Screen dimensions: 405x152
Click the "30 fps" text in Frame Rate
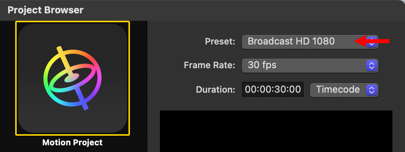(262, 66)
